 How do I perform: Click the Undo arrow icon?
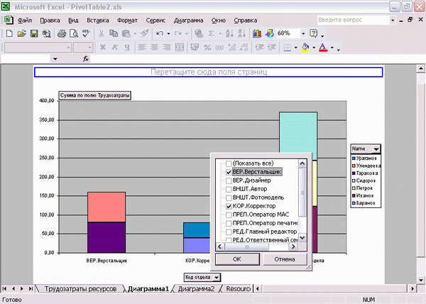click(x=160, y=33)
